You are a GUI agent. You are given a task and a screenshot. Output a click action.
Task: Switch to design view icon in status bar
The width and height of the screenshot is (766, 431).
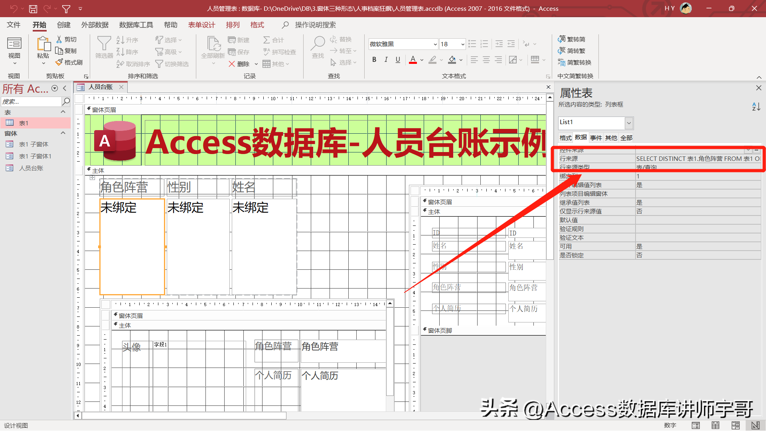coord(755,425)
